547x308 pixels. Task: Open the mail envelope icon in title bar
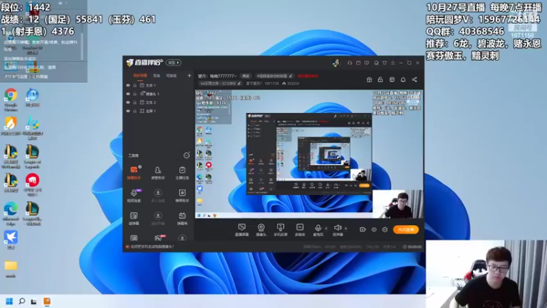[358, 63]
